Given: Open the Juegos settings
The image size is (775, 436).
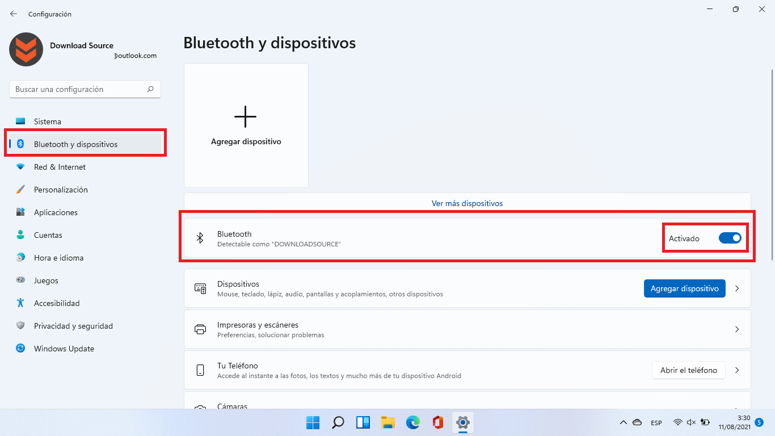Looking at the screenshot, I should click(85, 280).
